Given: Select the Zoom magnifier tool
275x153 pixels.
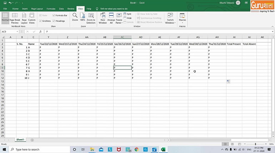Looking at the screenshot, I should click(x=75, y=17).
